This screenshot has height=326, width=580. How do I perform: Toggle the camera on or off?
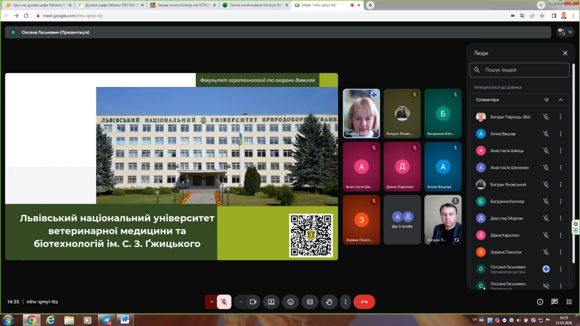[x=253, y=302]
